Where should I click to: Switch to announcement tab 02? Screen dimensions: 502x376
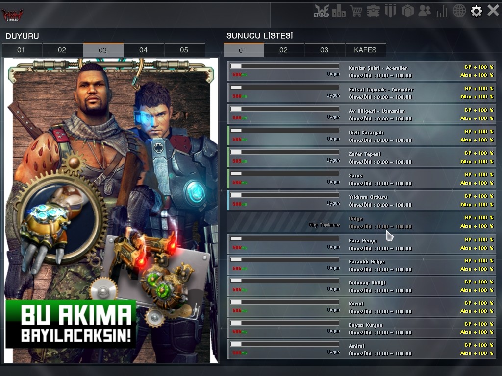(x=62, y=50)
